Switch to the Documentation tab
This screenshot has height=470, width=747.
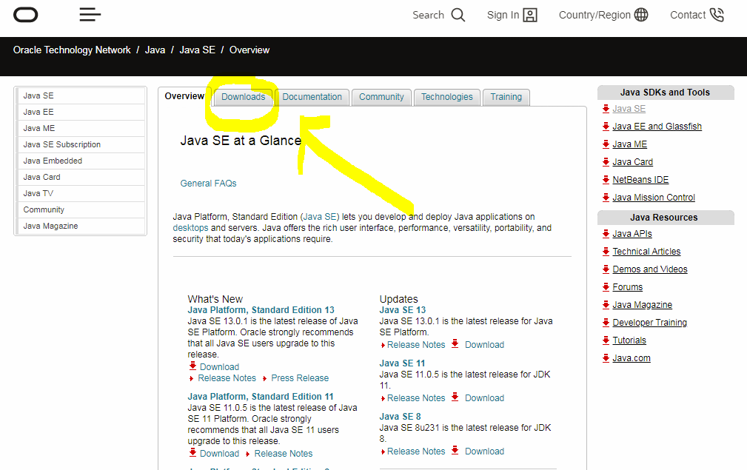pos(312,97)
